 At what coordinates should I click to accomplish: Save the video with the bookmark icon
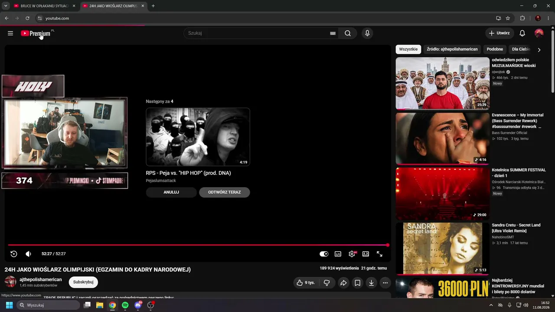coord(357,283)
